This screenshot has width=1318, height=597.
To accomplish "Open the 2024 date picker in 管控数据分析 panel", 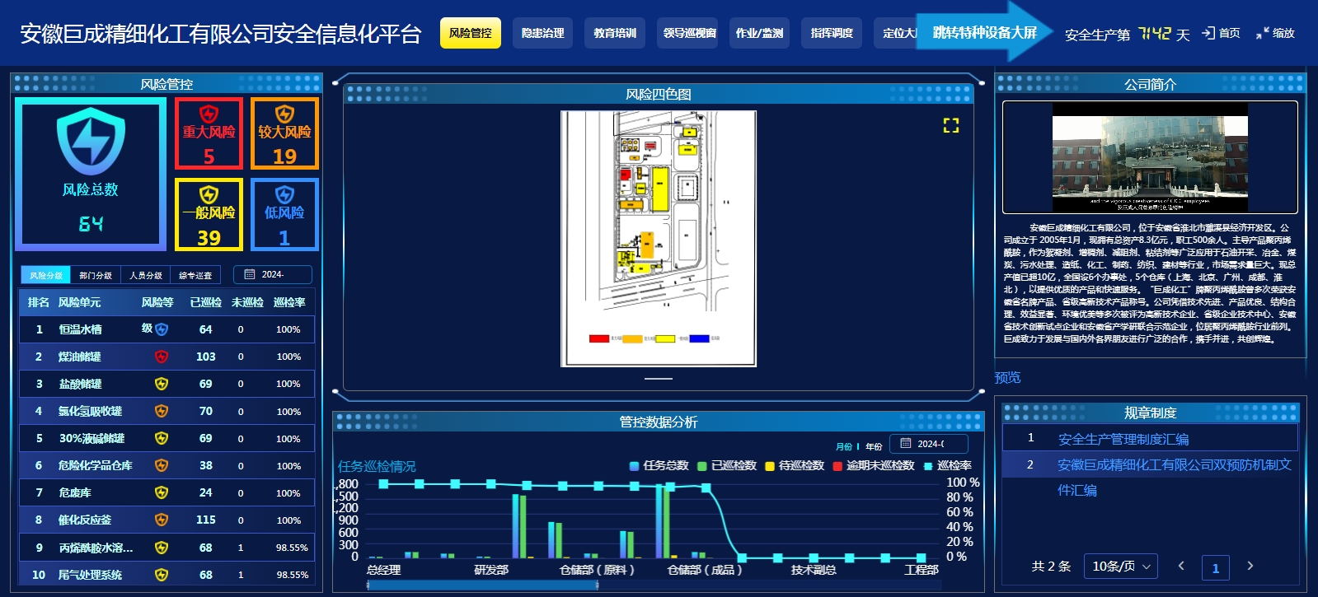I will 929,443.
